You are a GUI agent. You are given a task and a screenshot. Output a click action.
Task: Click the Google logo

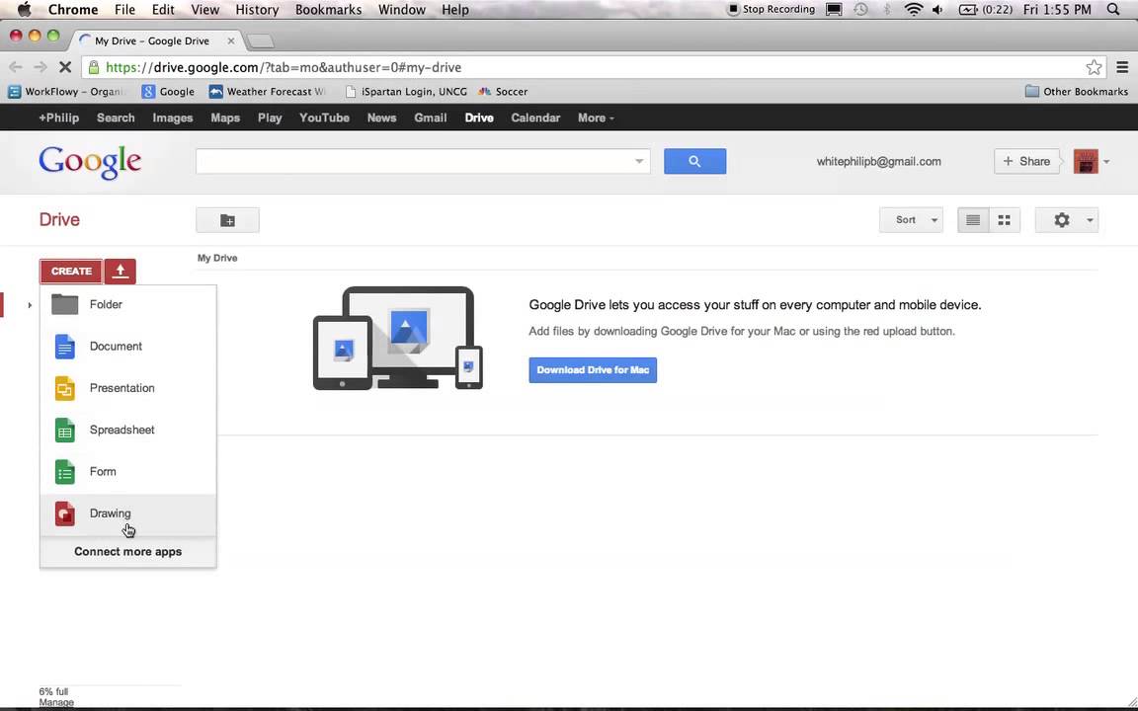click(x=90, y=162)
